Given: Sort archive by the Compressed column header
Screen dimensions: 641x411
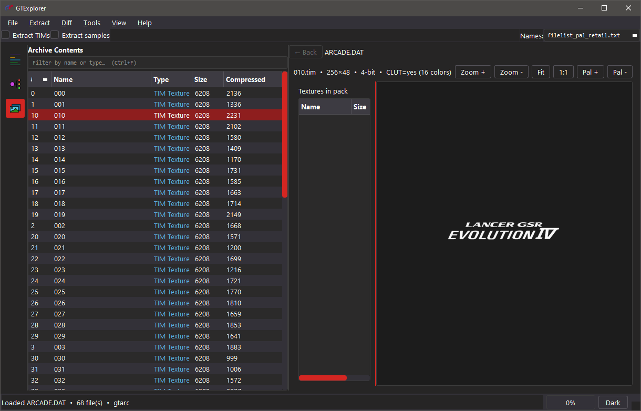Looking at the screenshot, I should pyautogui.click(x=253, y=79).
